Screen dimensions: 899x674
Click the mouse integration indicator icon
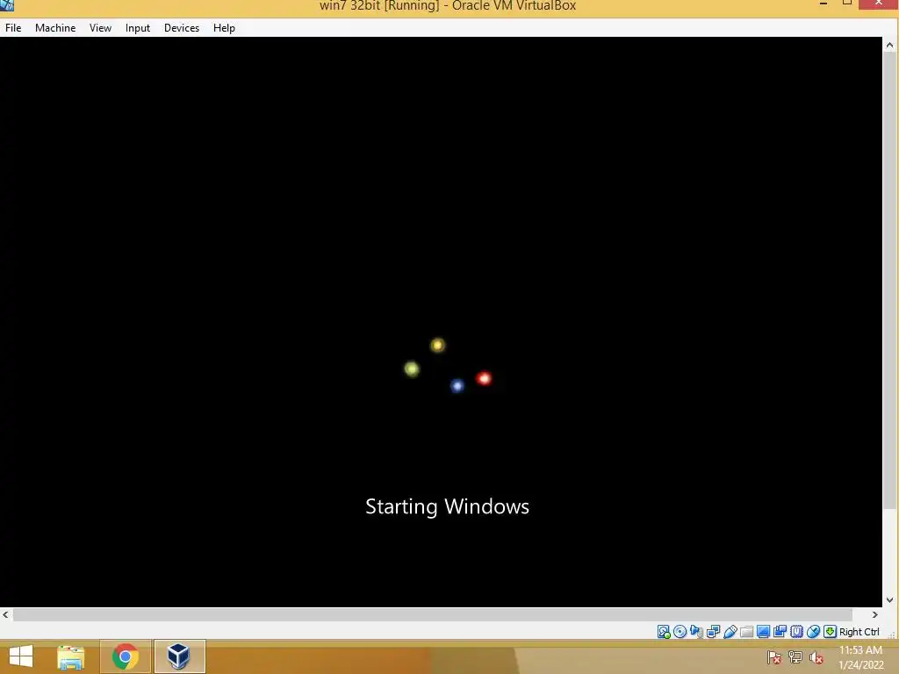(x=813, y=632)
